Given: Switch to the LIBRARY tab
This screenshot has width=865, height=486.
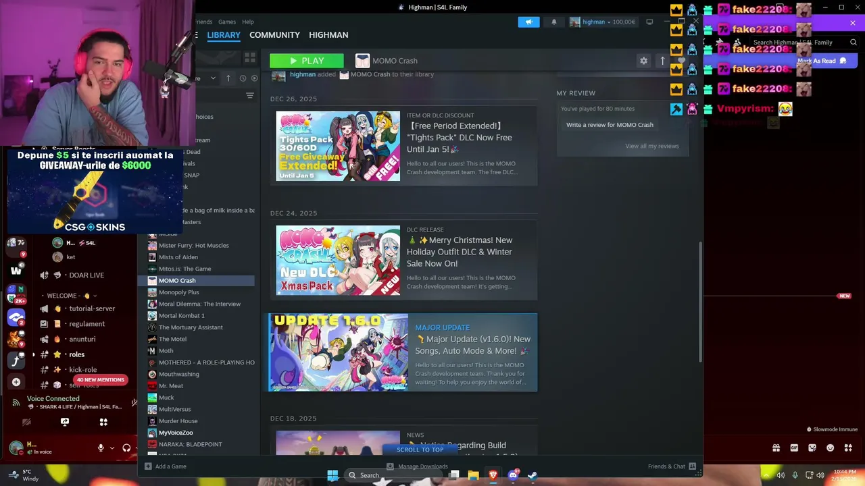Looking at the screenshot, I should click(224, 35).
